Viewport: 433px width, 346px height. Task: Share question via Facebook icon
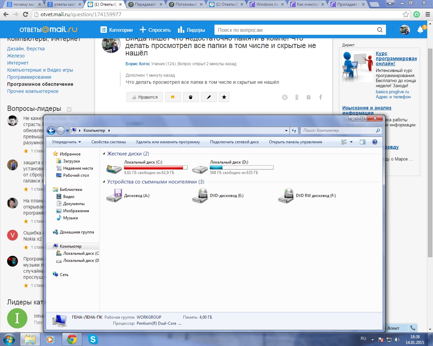tap(320, 97)
